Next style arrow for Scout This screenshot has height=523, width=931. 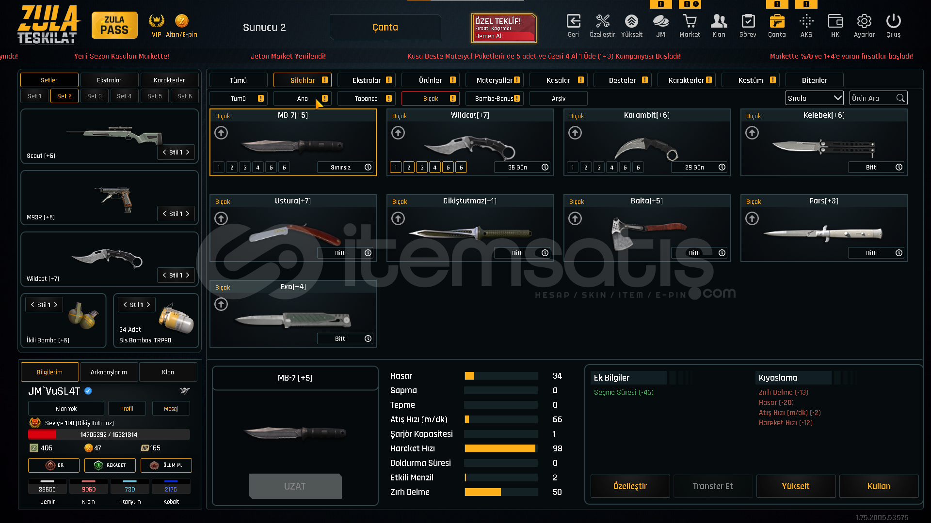click(188, 152)
